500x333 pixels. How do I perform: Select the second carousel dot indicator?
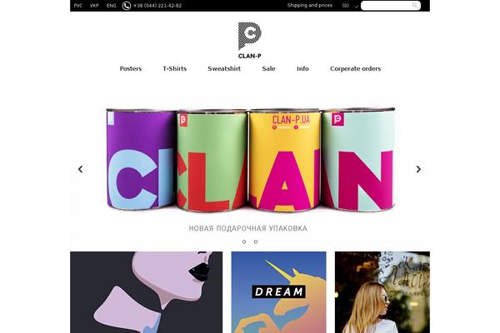point(256,242)
